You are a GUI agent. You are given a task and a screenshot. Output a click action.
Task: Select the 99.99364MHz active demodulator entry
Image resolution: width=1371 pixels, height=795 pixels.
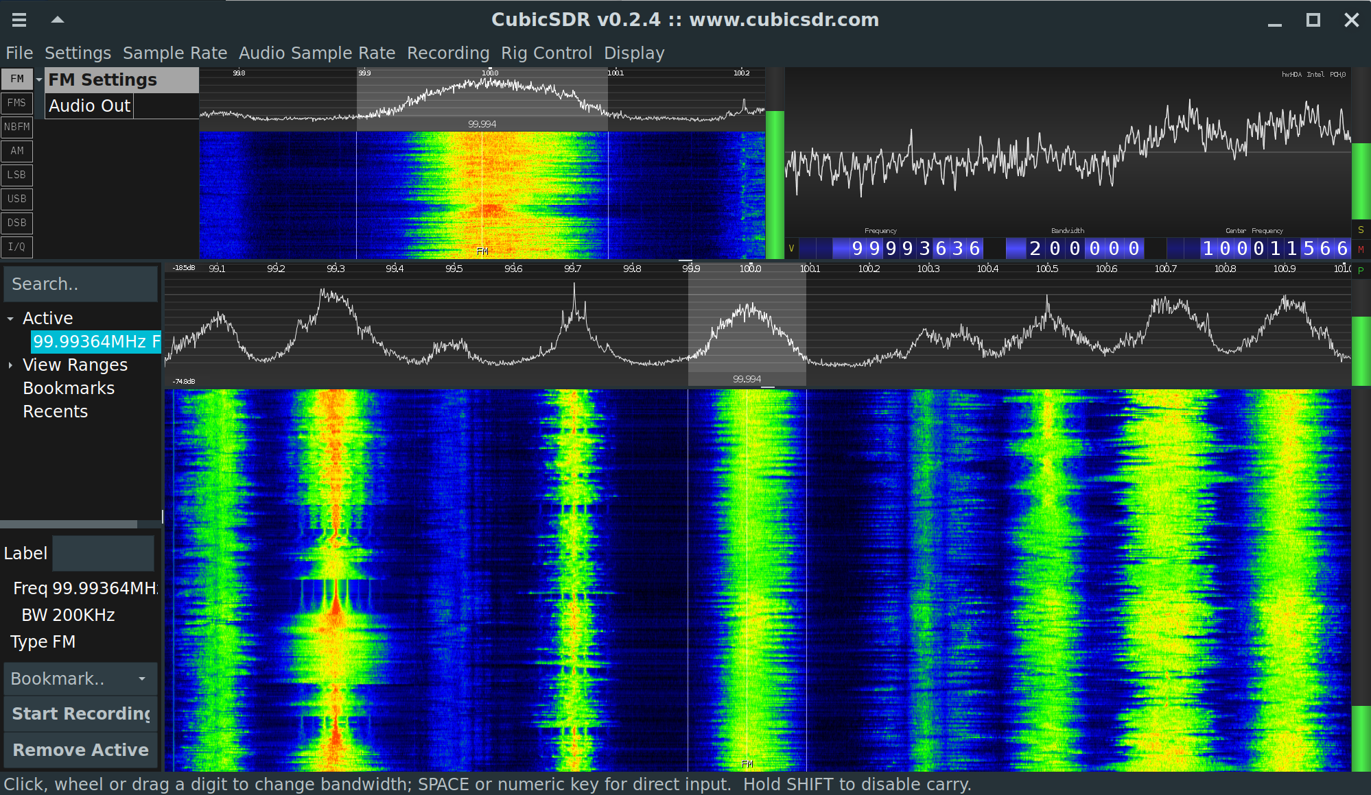tap(96, 341)
